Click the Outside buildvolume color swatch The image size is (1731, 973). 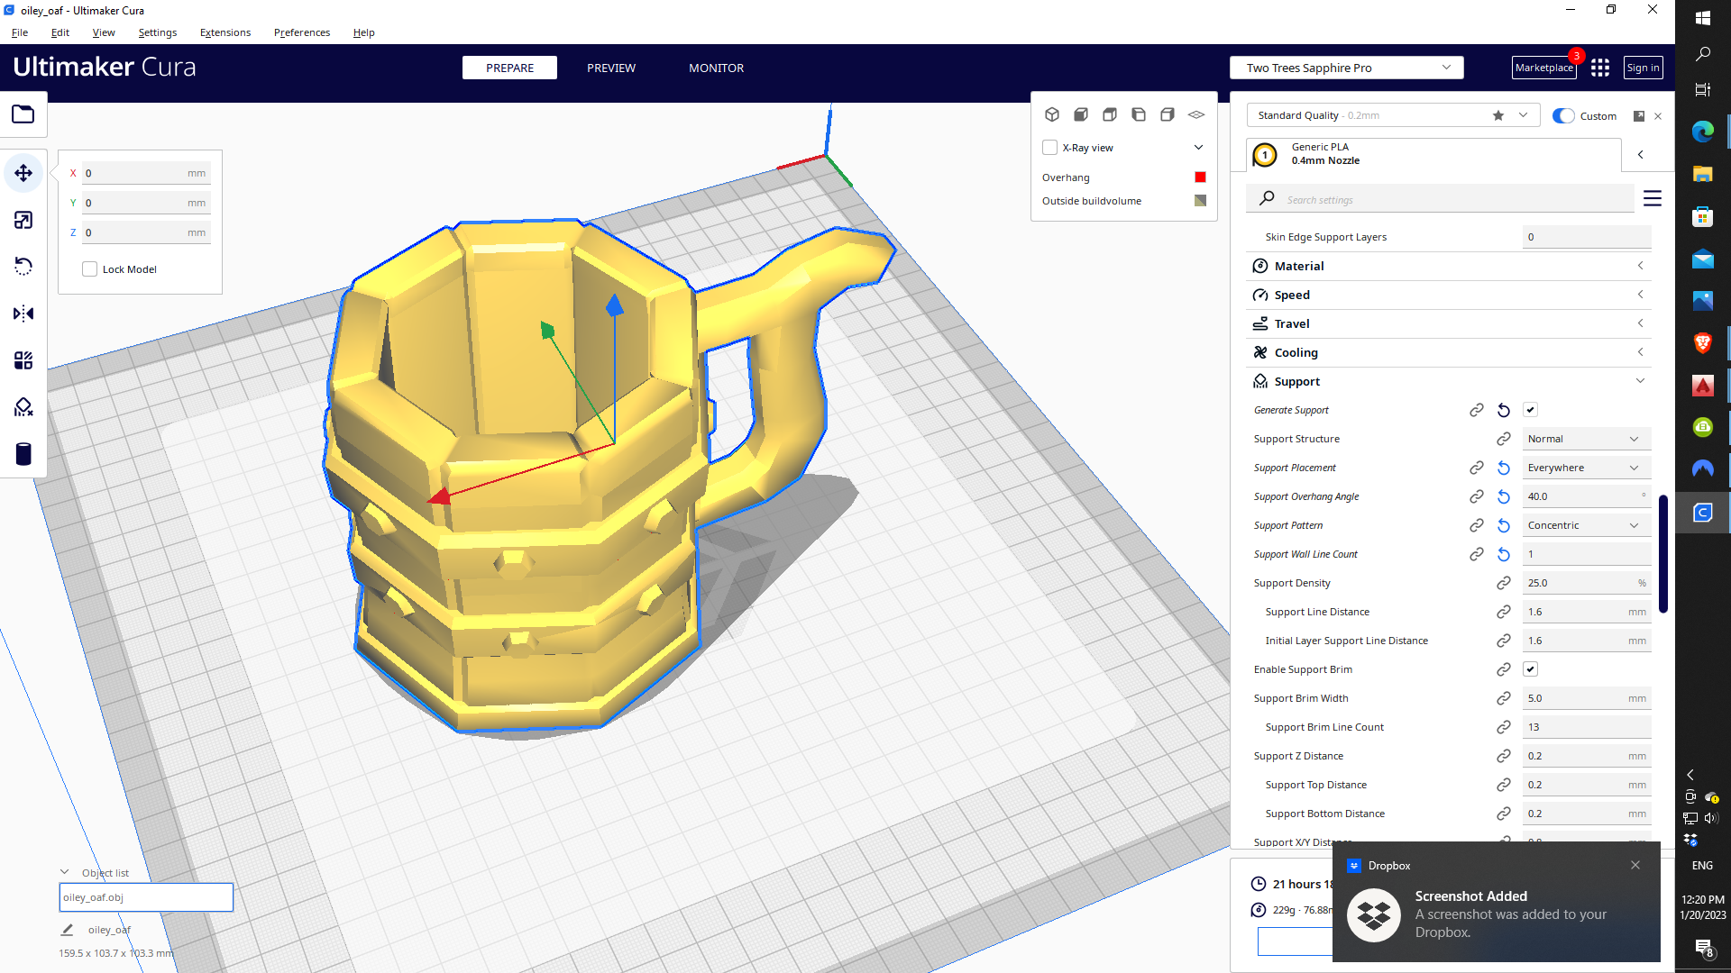click(1200, 201)
